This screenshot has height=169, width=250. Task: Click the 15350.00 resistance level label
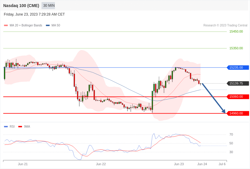pos(236,48)
